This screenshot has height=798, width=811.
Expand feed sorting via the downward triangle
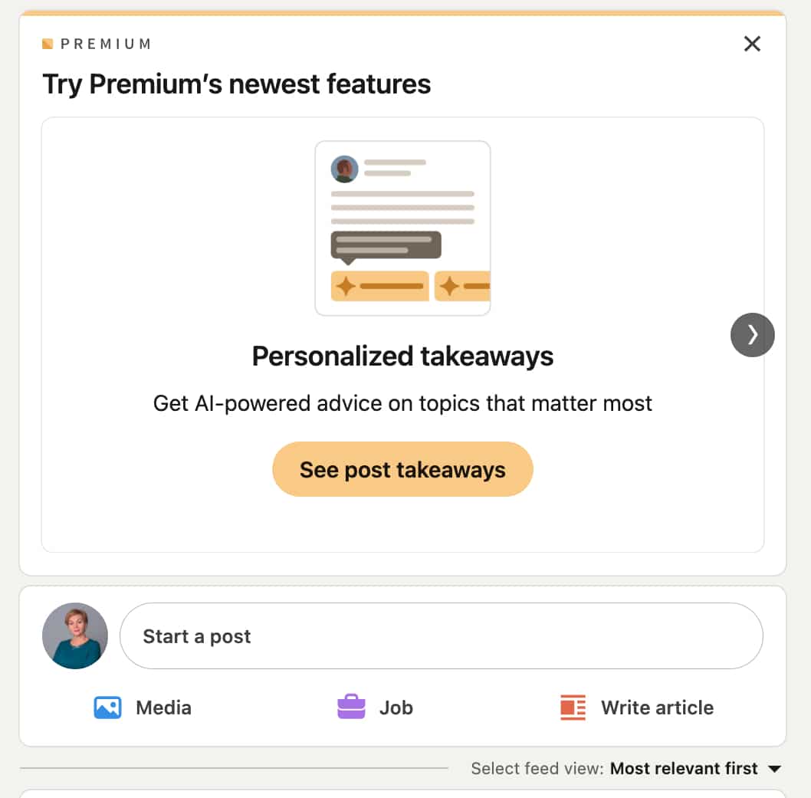tap(775, 768)
